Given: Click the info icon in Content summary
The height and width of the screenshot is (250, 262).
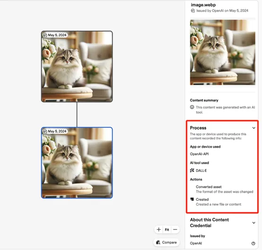Looking at the screenshot, I should pos(192,107).
